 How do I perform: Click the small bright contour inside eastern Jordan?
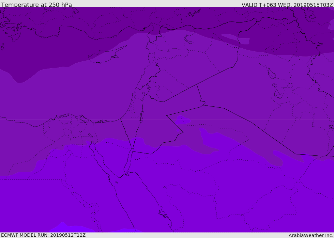coord(182,121)
